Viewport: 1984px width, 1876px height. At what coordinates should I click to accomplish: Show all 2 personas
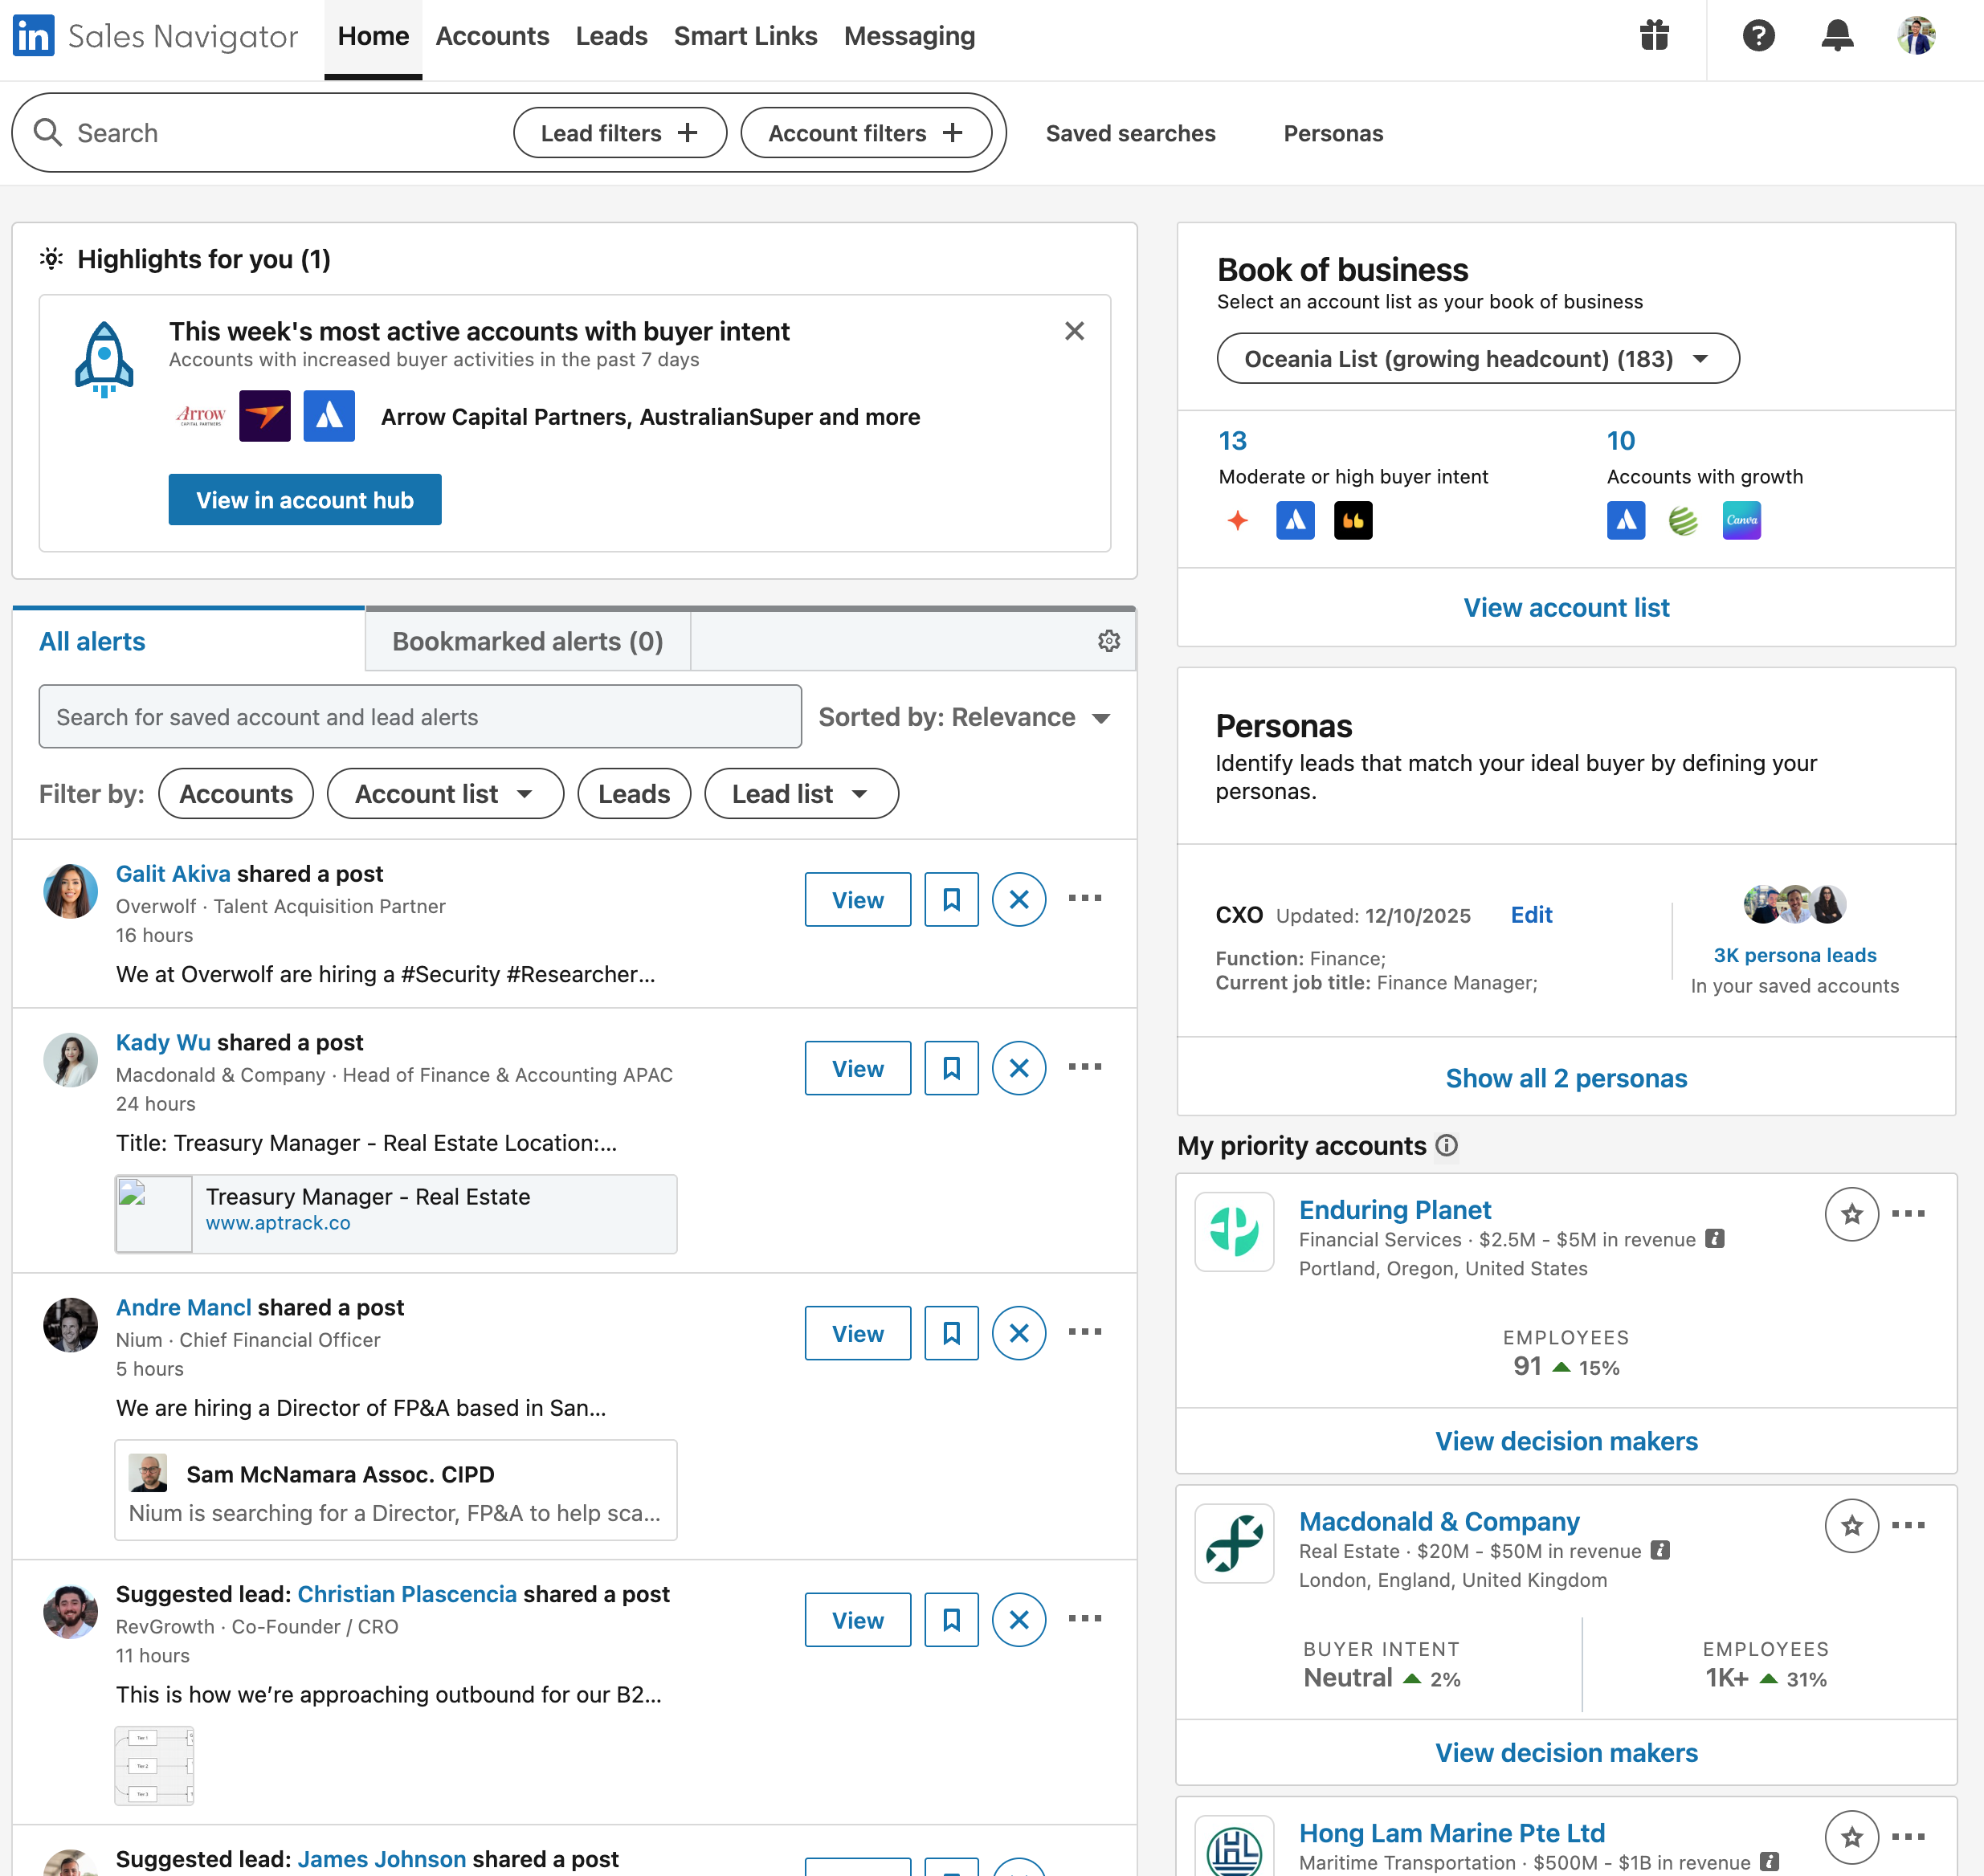point(1565,1078)
